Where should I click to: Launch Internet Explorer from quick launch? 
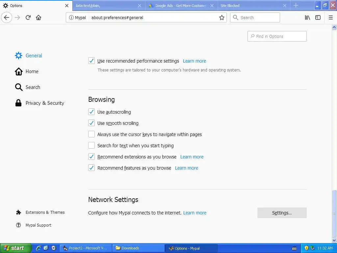tap(39, 248)
